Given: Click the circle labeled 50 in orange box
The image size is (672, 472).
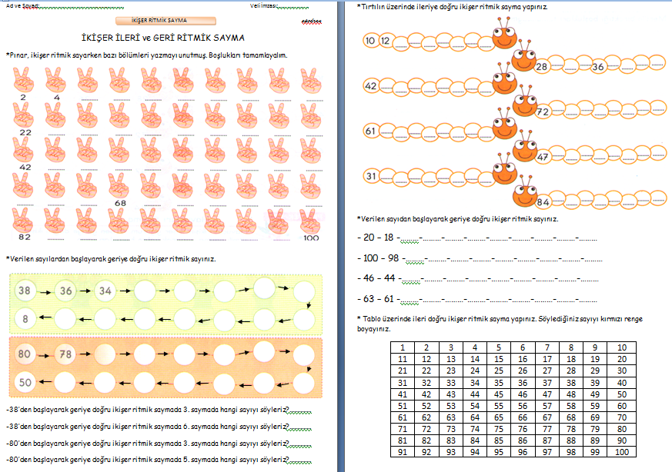Looking at the screenshot, I should click(x=26, y=382).
